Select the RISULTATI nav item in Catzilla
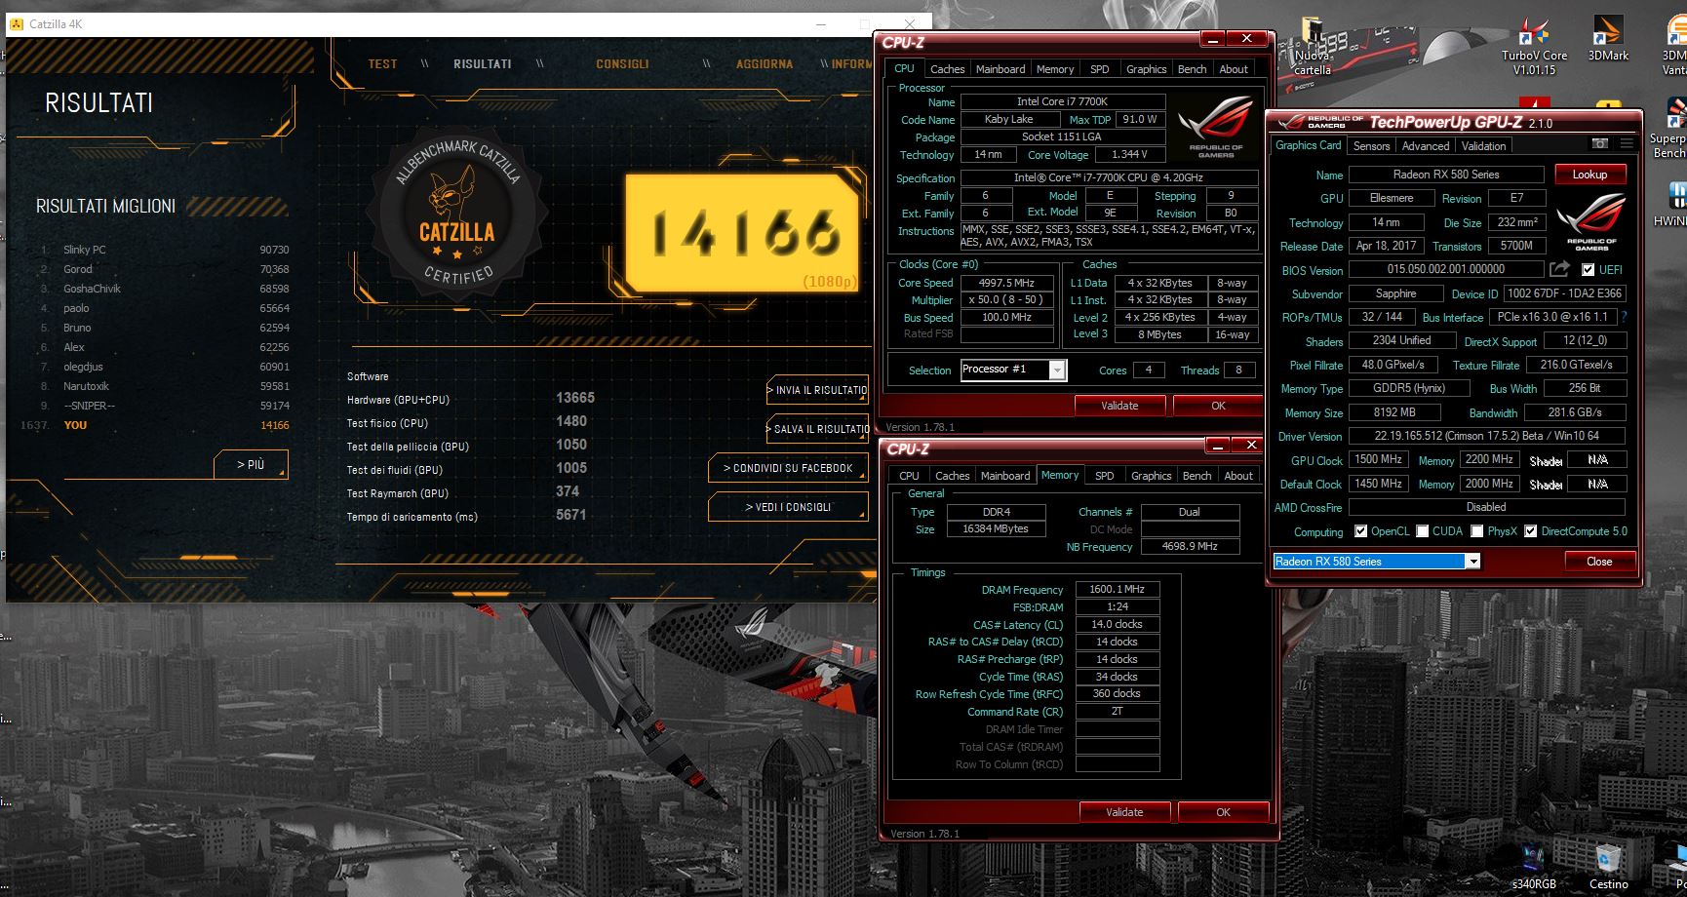Image resolution: width=1687 pixels, height=897 pixels. 482,64
